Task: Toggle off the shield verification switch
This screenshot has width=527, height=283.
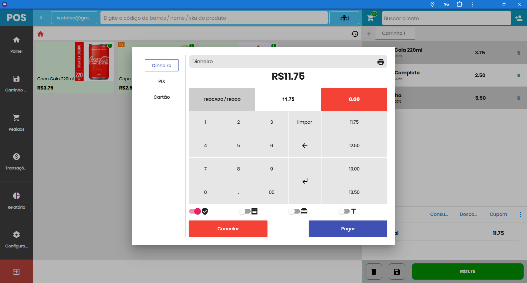Action: point(195,211)
